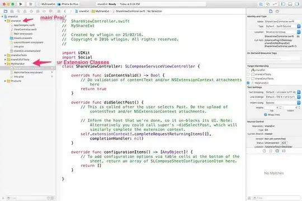The width and height of the screenshot is (302, 201).
Task: Open the Quick Help inspector icon
Action: 277,11
